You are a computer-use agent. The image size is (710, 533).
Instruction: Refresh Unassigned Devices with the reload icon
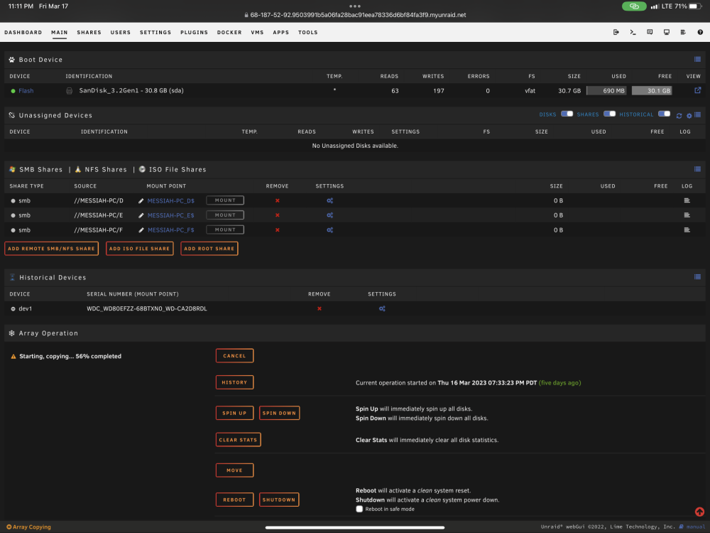click(x=679, y=116)
